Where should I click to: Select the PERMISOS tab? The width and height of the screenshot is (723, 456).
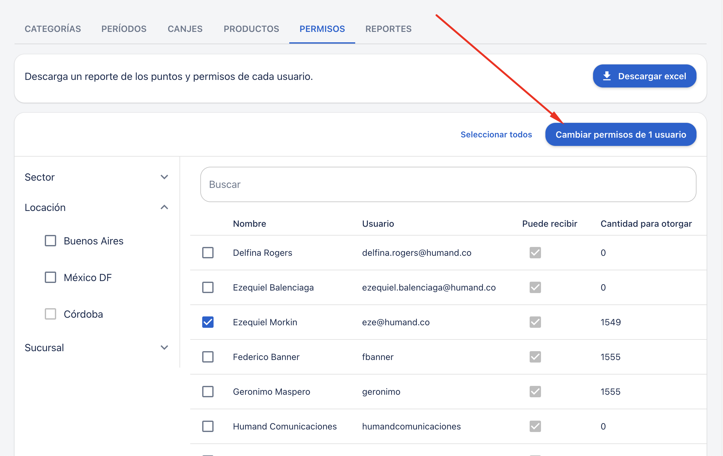[322, 29]
